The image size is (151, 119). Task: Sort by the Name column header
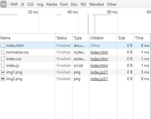[28, 38]
